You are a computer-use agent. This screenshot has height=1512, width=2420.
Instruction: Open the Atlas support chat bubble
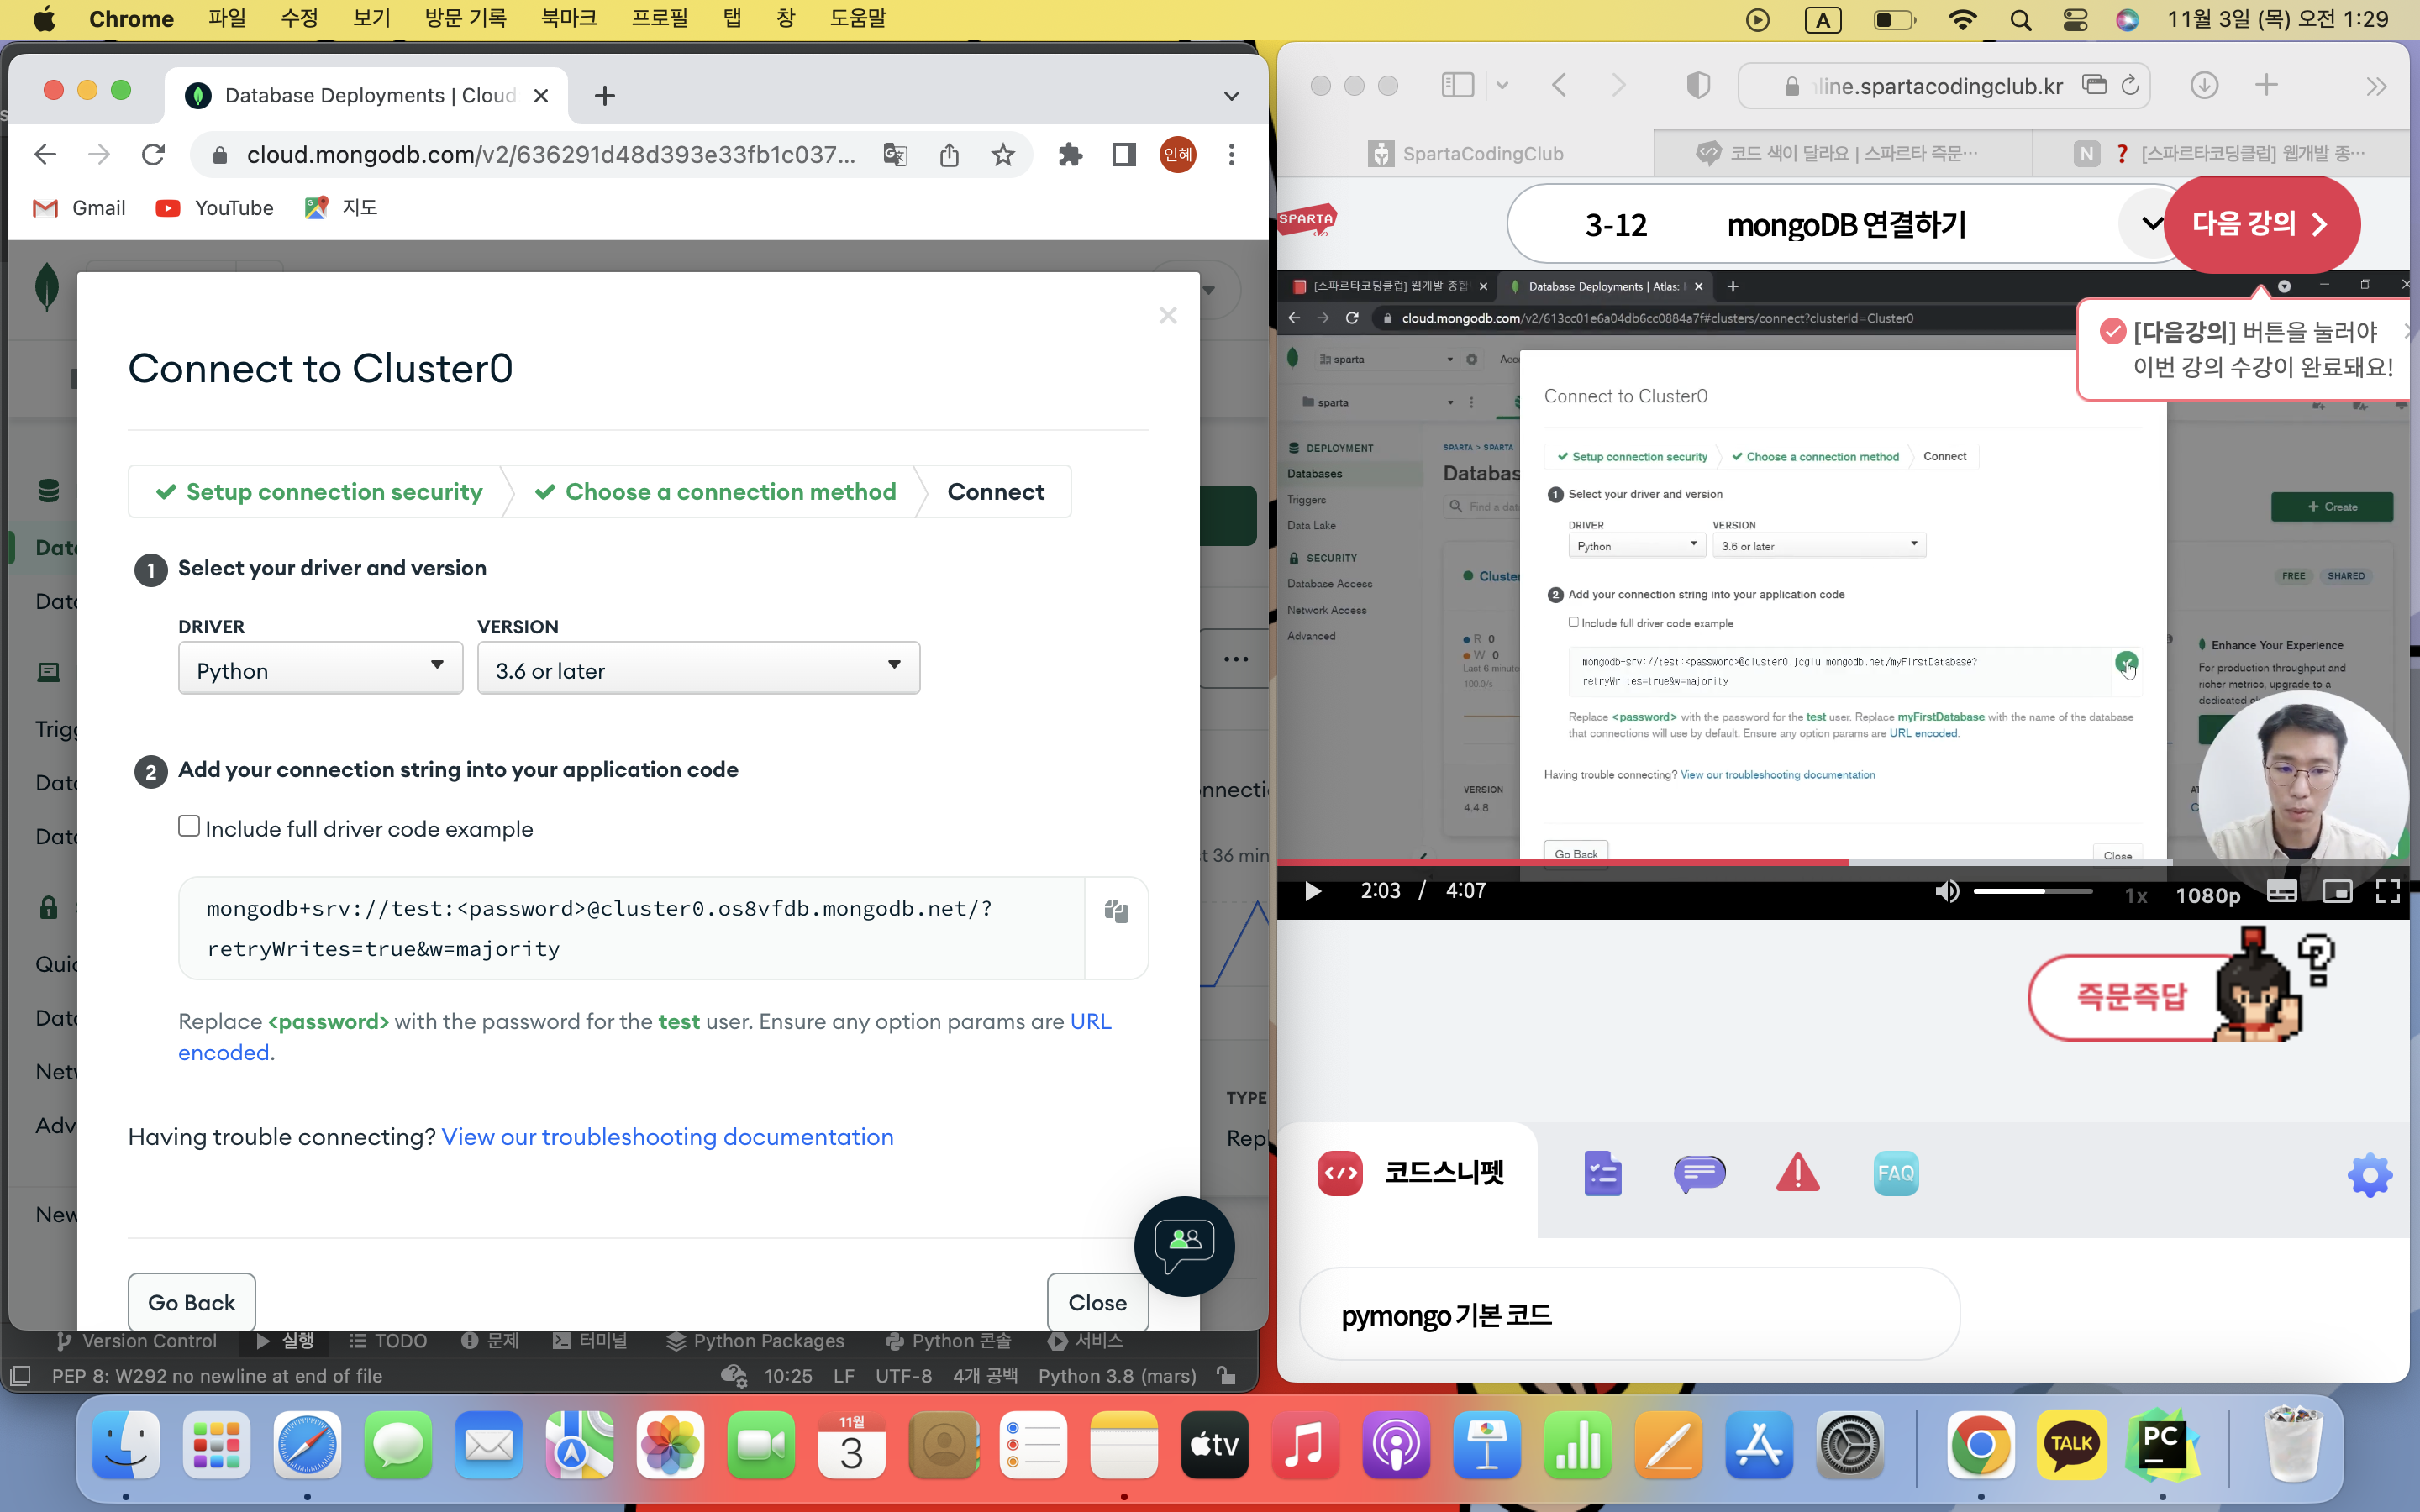point(1184,1246)
